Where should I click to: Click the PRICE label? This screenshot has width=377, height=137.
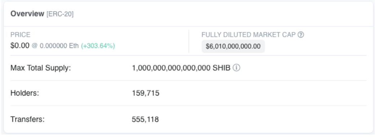click(21, 35)
